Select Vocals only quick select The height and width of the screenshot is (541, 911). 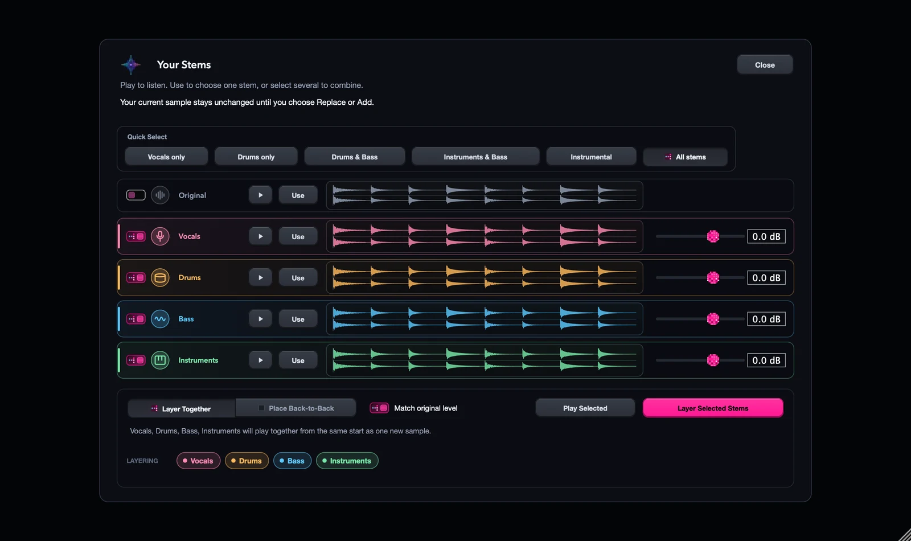(x=166, y=157)
